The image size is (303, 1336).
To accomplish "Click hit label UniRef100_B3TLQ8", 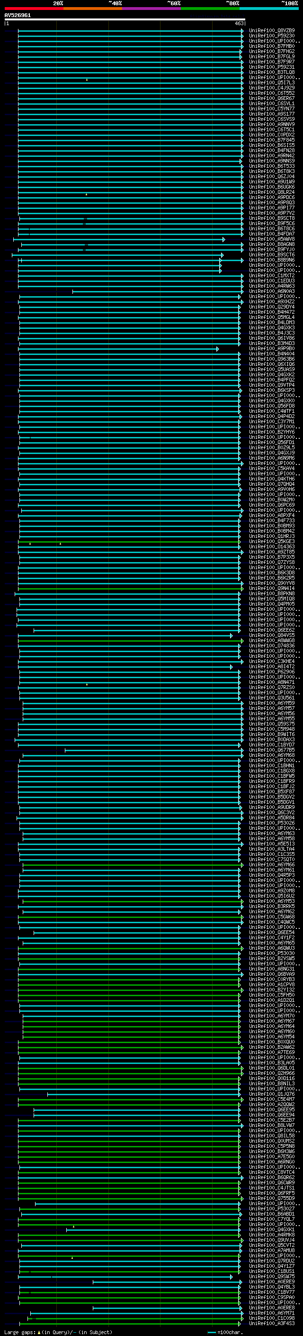I will pos(271,72).
